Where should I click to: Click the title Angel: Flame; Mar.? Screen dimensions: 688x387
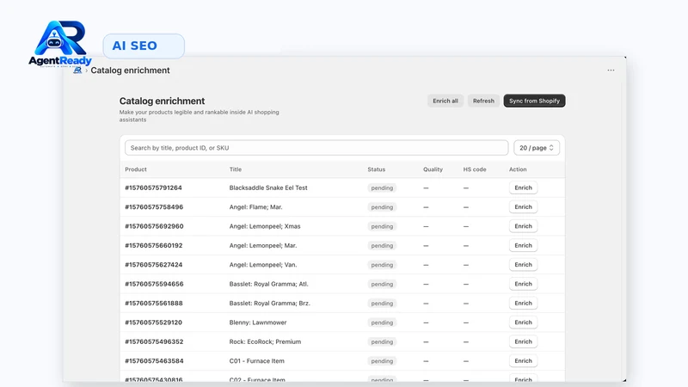tap(255, 207)
